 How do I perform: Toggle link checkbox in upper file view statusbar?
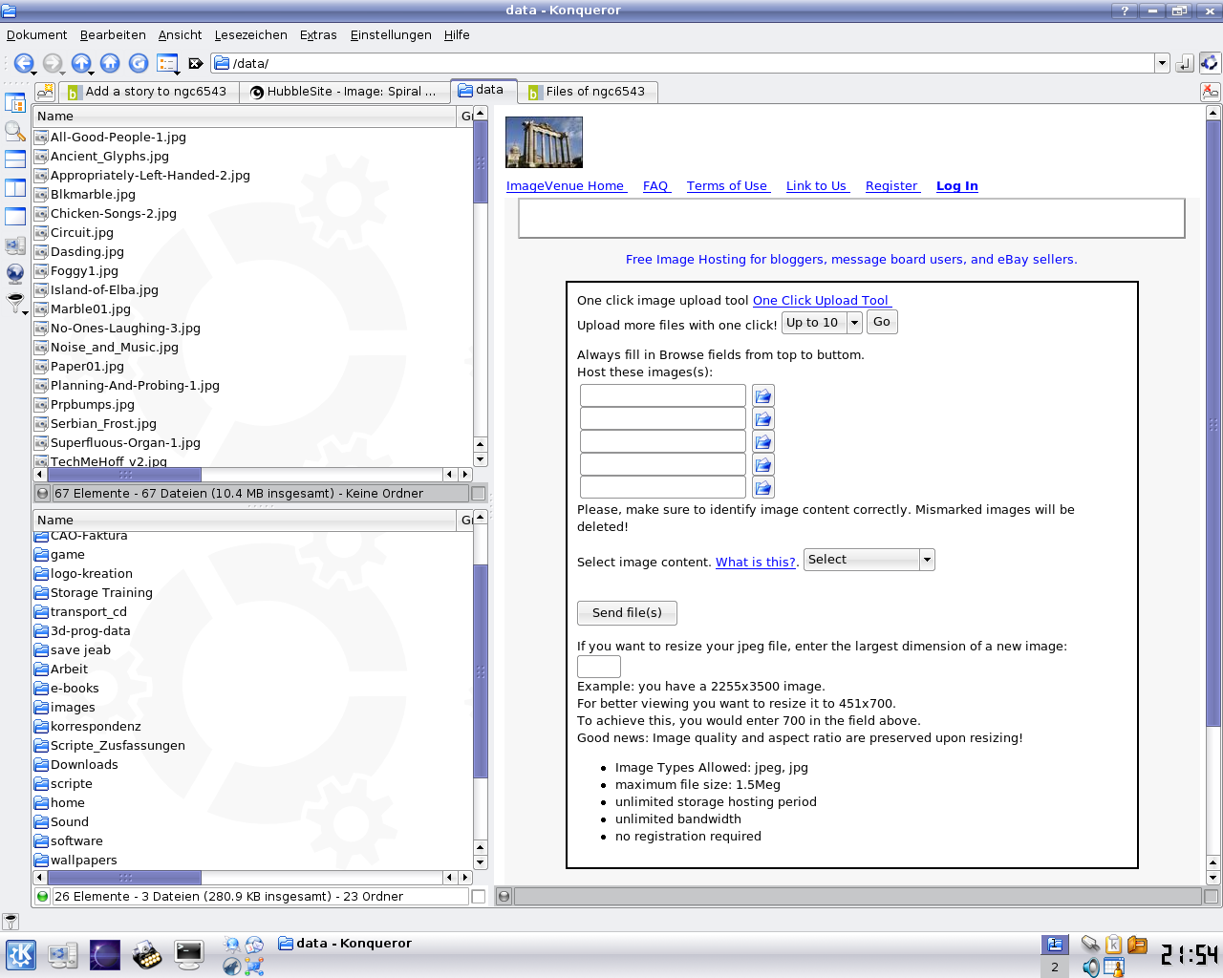point(479,494)
